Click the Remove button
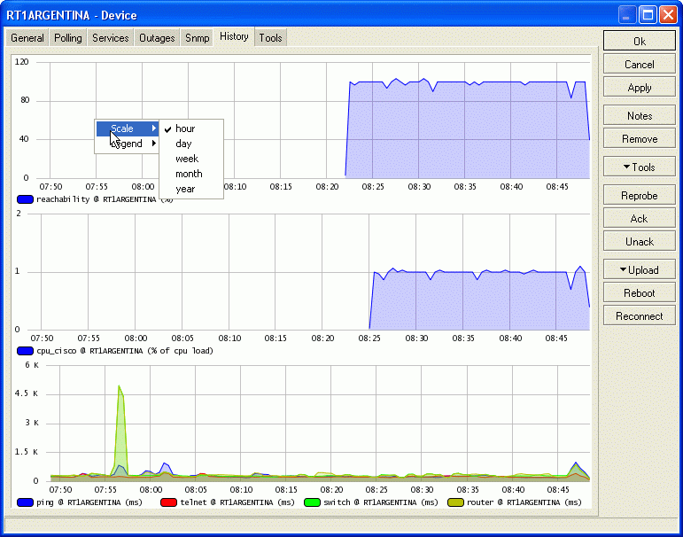Screen dimensions: 683x537 tap(639, 138)
